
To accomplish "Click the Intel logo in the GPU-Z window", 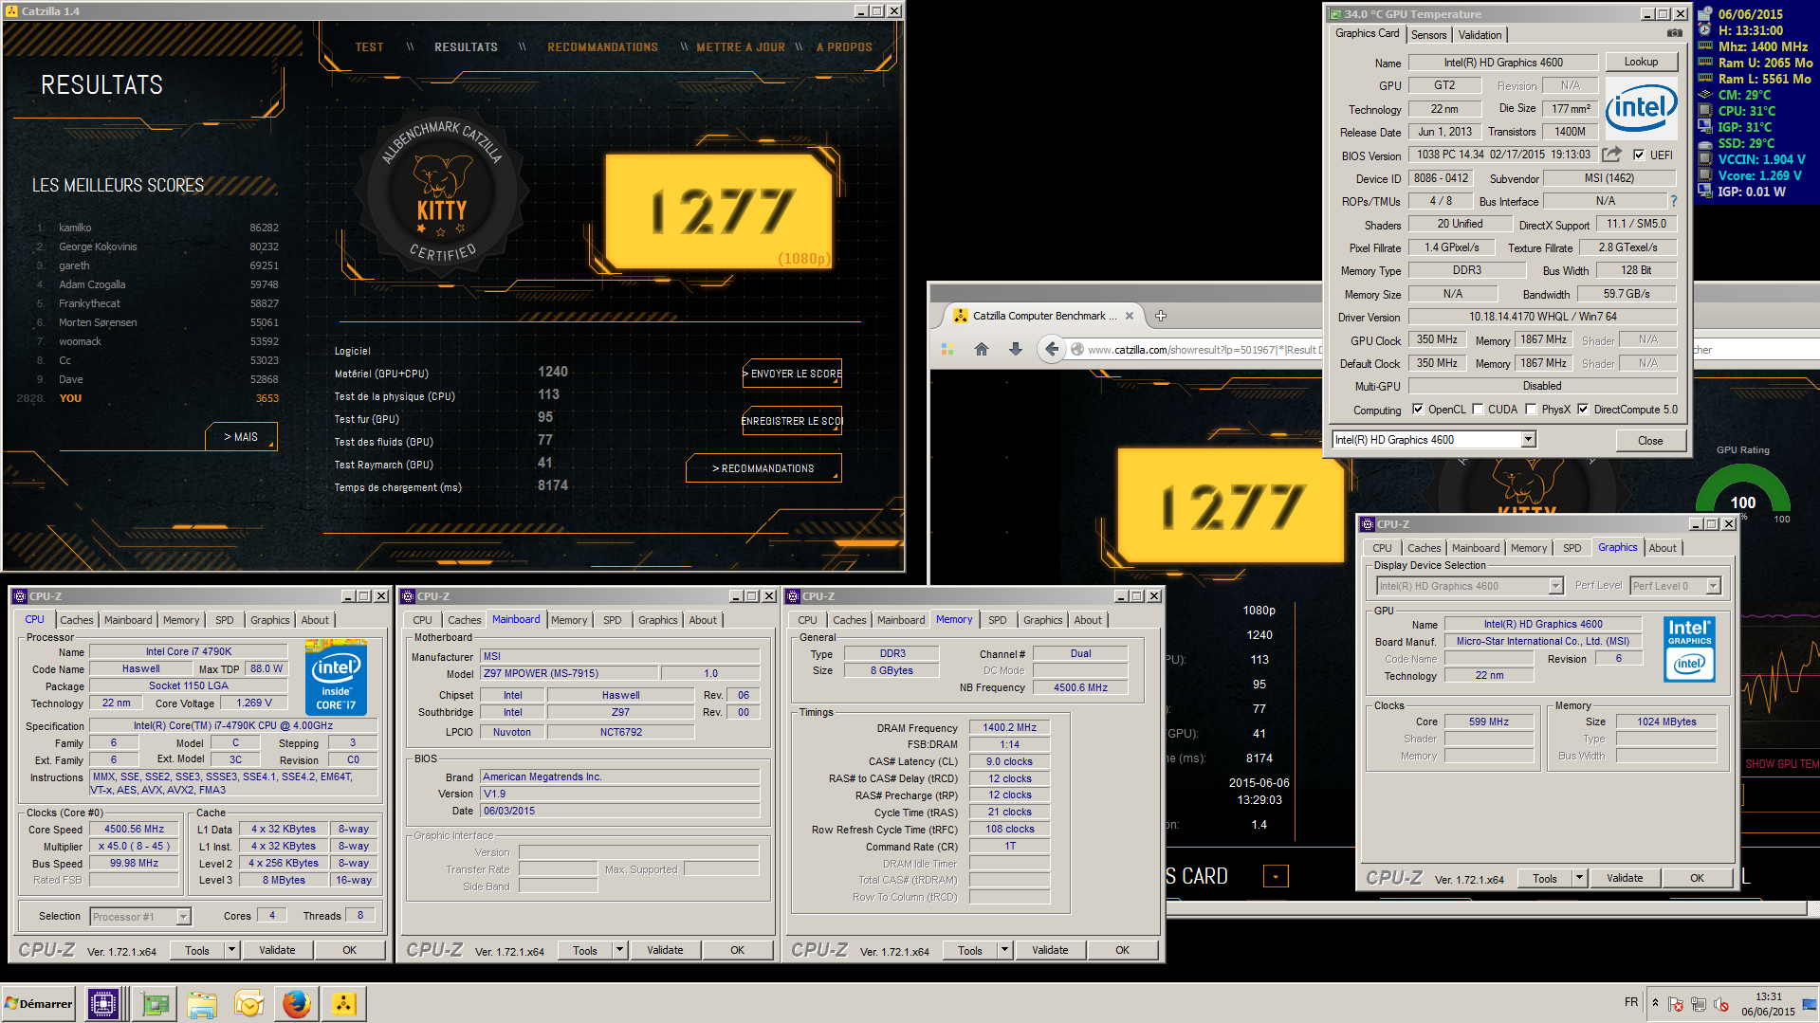I will tap(1641, 108).
